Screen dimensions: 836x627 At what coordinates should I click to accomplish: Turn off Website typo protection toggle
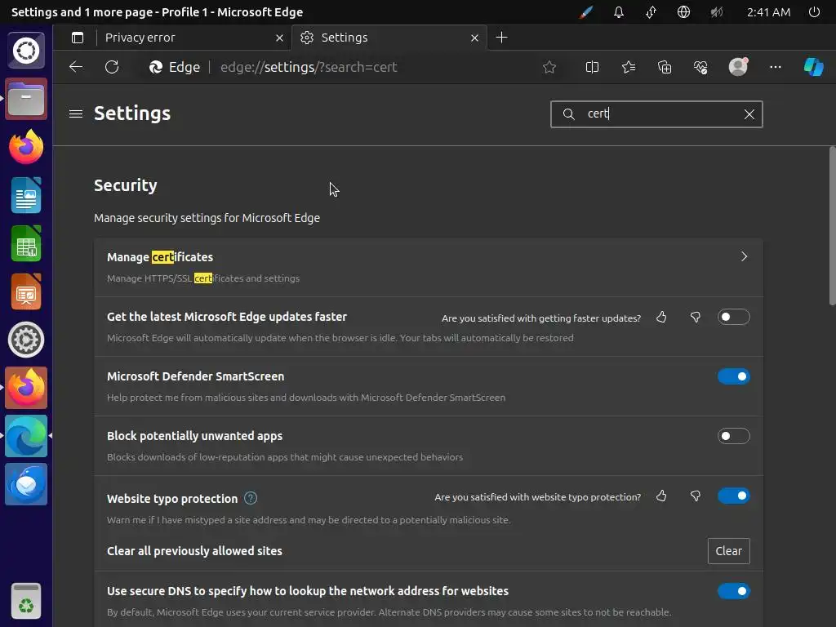click(733, 496)
